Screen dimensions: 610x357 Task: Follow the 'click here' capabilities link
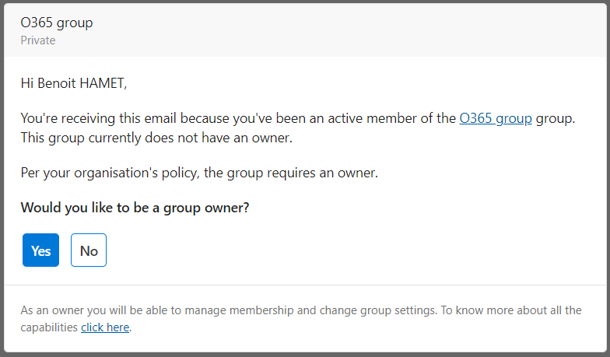pyautogui.click(x=105, y=327)
